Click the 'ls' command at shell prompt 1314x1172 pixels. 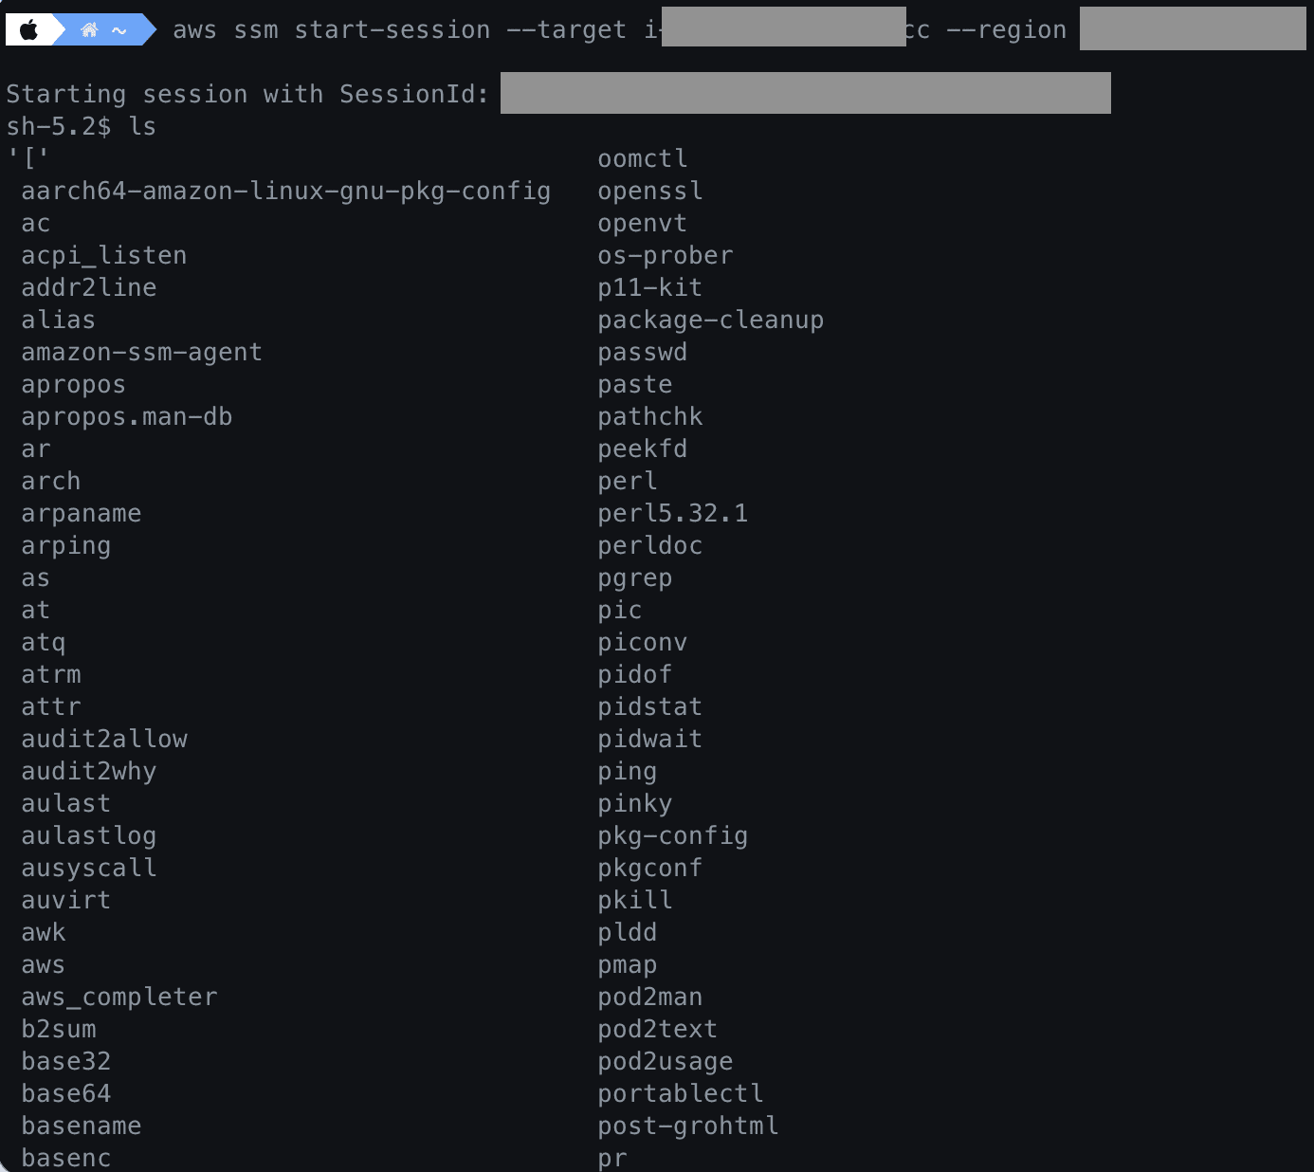point(142,126)
